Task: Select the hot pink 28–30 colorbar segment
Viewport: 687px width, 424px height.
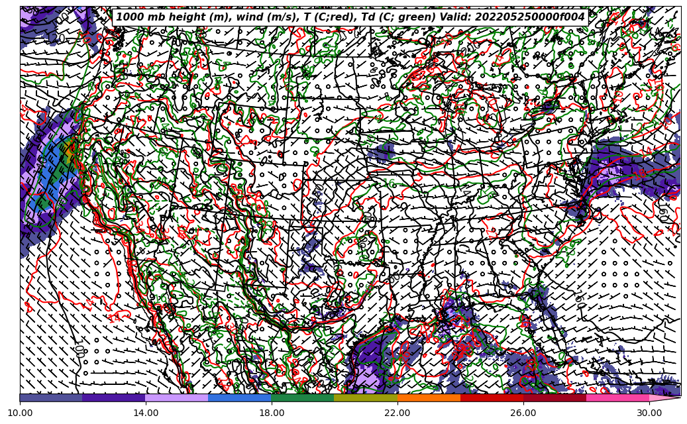Action: click(x=618, y=397)
